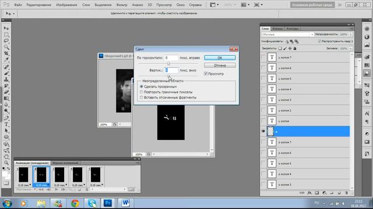Image resolution: width=373 pixels, height=209 pixels.
Task: Toggle Распространить кадр 1 checkbox
Action: 319,41
